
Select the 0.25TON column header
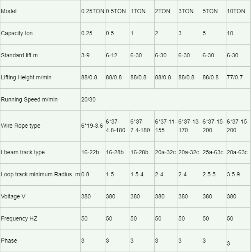point(93,11)
